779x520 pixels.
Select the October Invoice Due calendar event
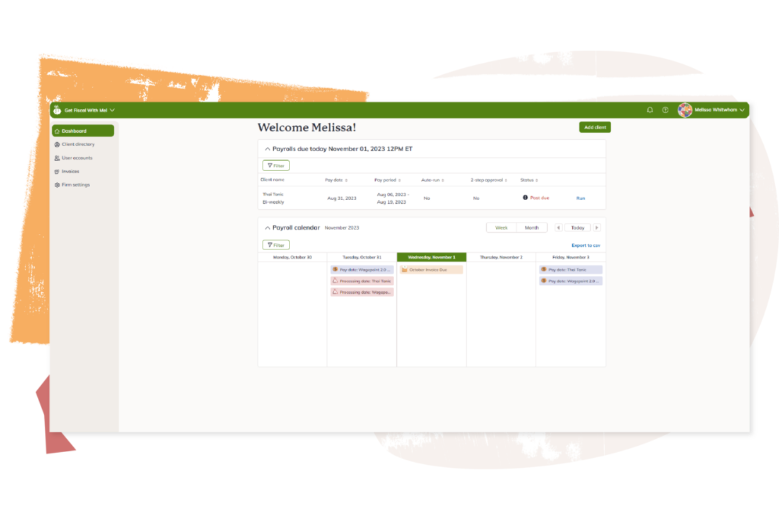click(x=431, y=269)
